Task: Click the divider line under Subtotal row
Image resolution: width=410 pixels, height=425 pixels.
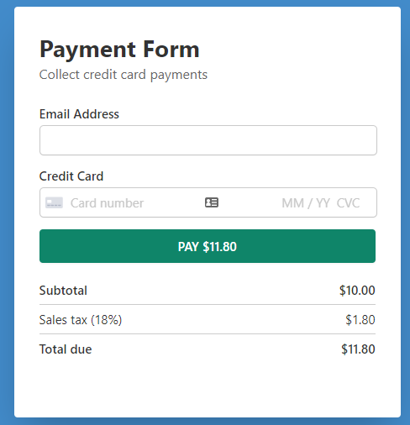Action: [208, 304]
